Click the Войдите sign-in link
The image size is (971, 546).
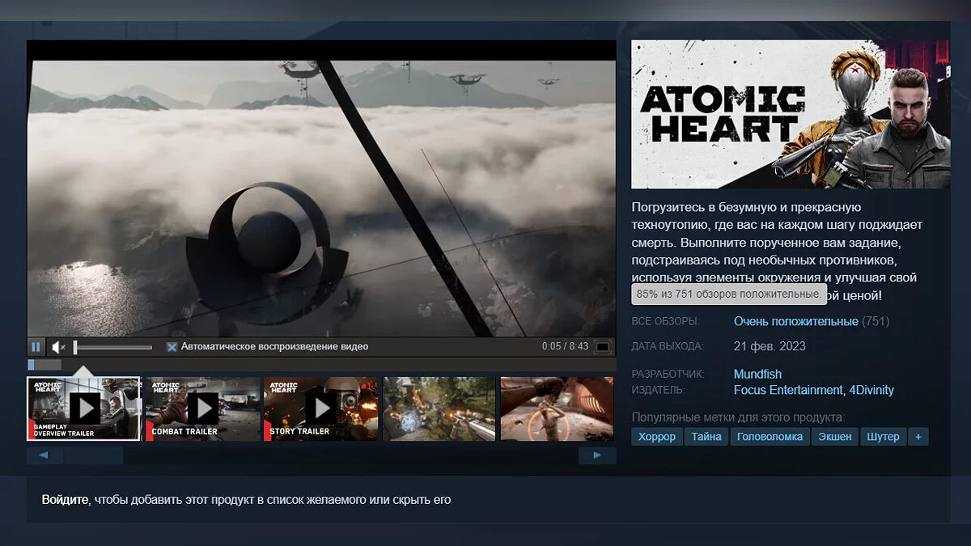(65, 500)
